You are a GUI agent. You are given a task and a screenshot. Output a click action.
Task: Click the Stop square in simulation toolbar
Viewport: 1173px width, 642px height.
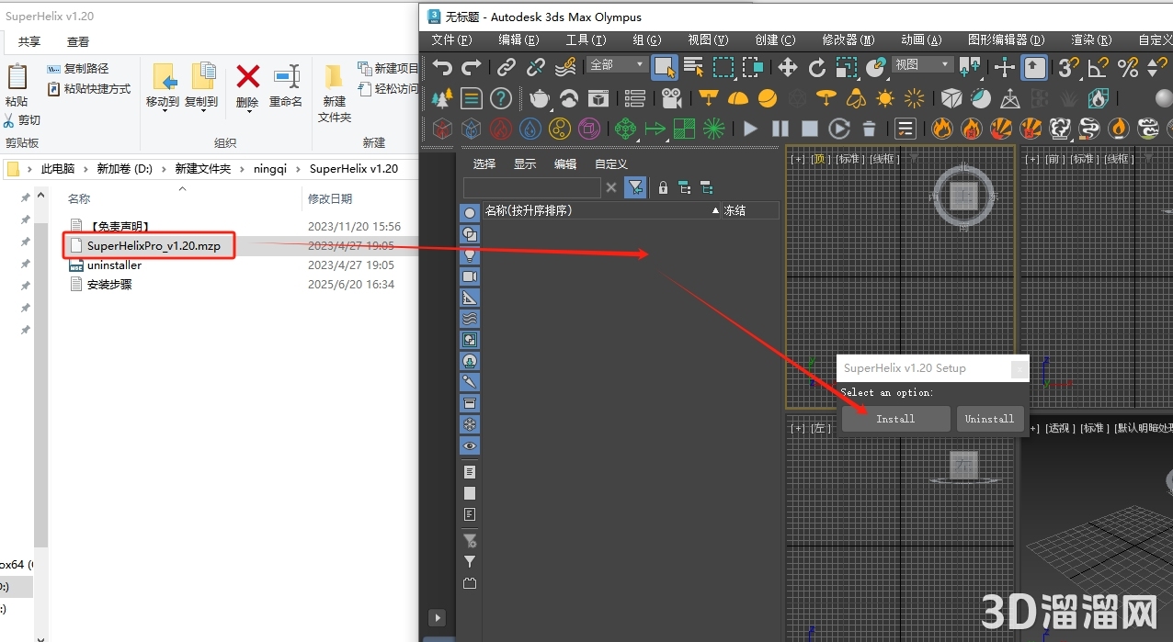point(810,129)
